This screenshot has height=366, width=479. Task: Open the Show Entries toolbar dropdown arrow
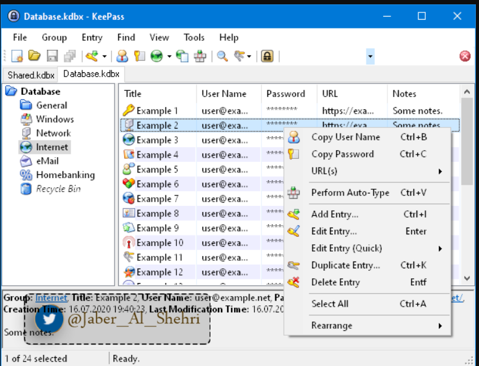click(x=249, y=56)
